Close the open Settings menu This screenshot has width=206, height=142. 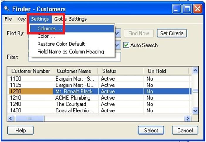tap(40, 19)
